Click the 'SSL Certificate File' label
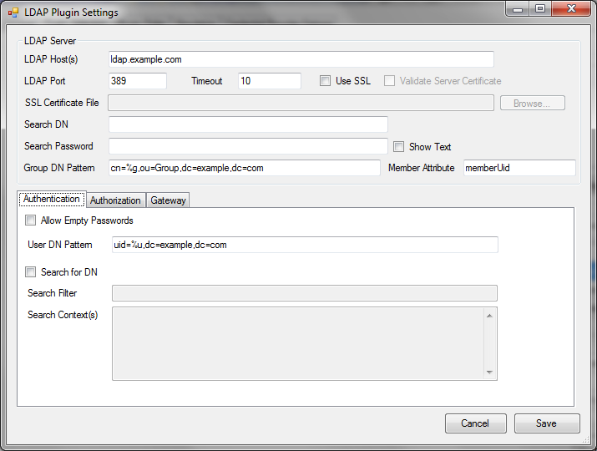Image resolution: width=597 pixels, height=451 pixels. [x=62, y=103]
